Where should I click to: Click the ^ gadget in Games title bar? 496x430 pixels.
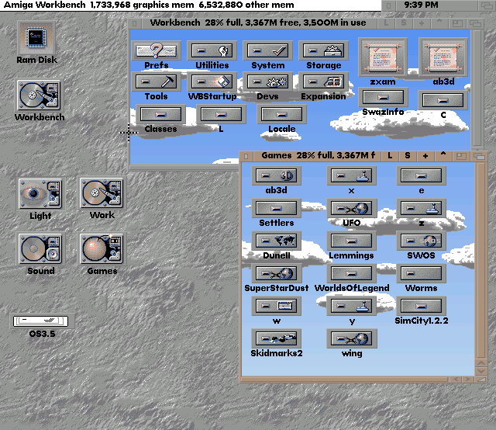[443, 156]
